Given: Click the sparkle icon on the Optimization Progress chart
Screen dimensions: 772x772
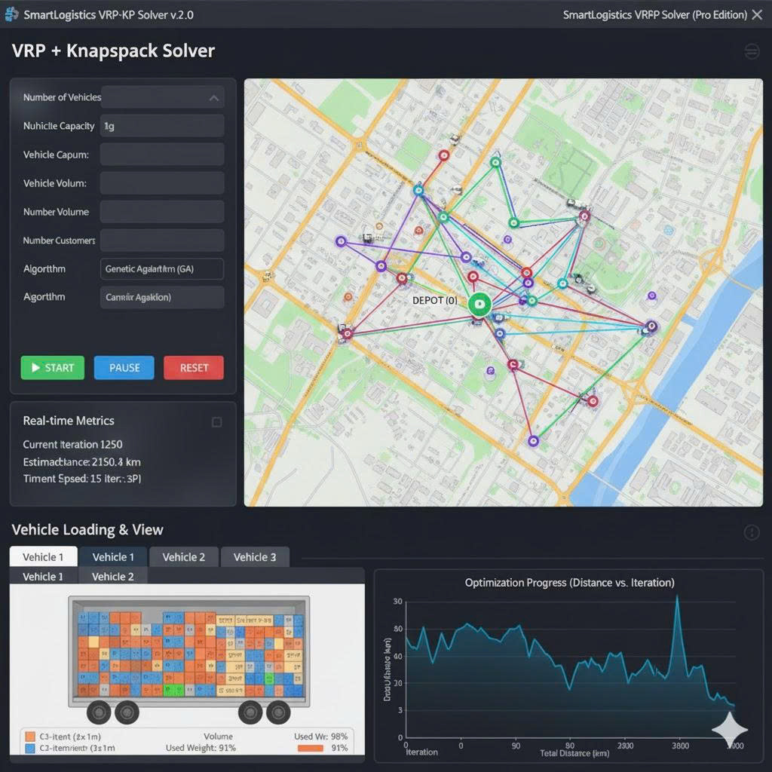Looking at the screenshot, I should (730, 730).
